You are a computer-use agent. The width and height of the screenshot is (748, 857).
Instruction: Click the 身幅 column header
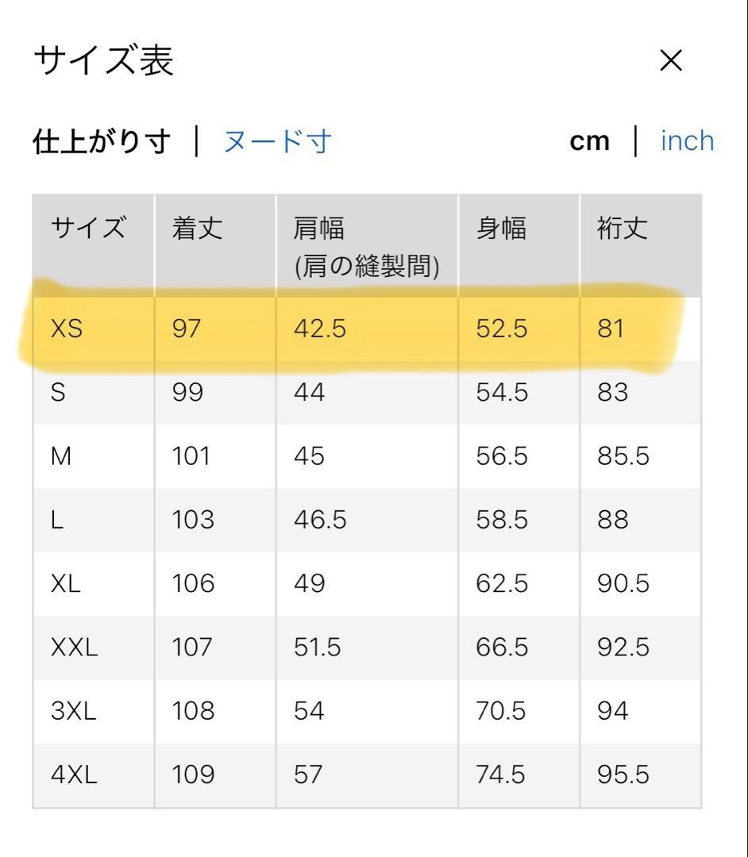tap(501, 229)
